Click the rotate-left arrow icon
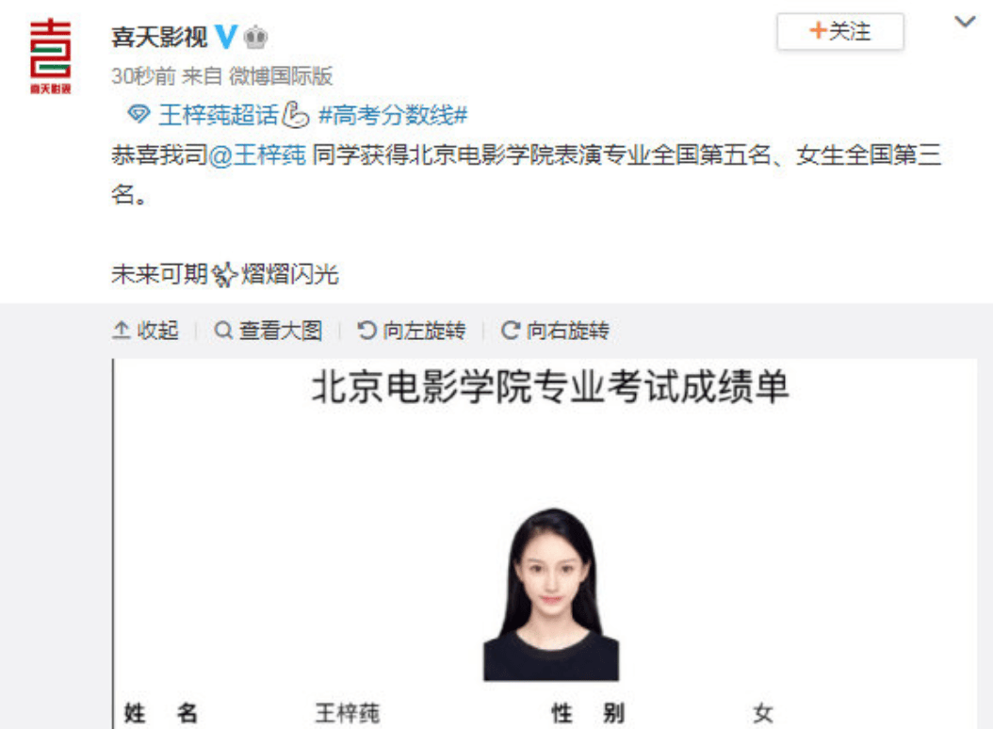Screen dimensions: 993x729 click(366, 330)
